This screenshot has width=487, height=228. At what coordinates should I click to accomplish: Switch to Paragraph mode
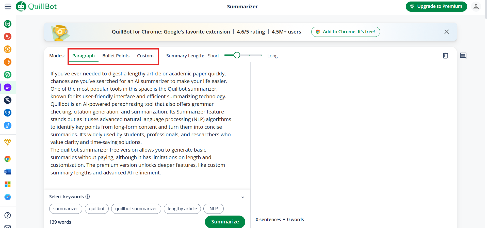(x=83, y=56)
